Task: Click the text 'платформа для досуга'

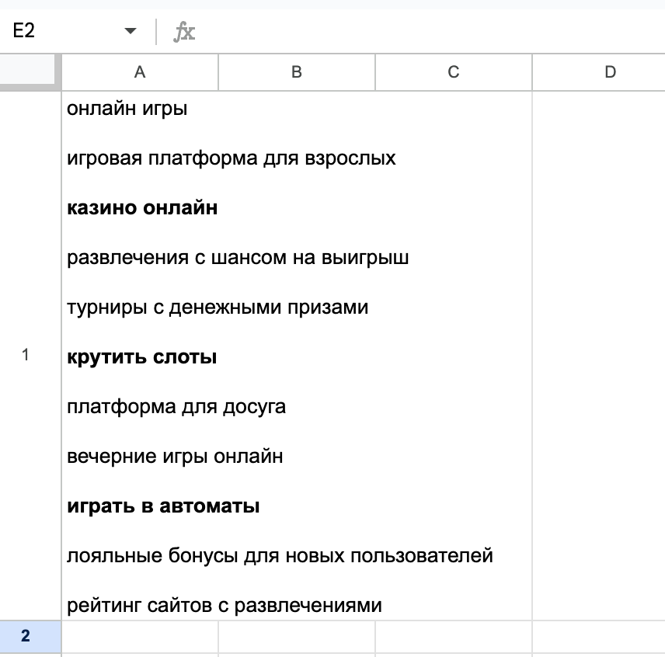Action: pos(176,407)
